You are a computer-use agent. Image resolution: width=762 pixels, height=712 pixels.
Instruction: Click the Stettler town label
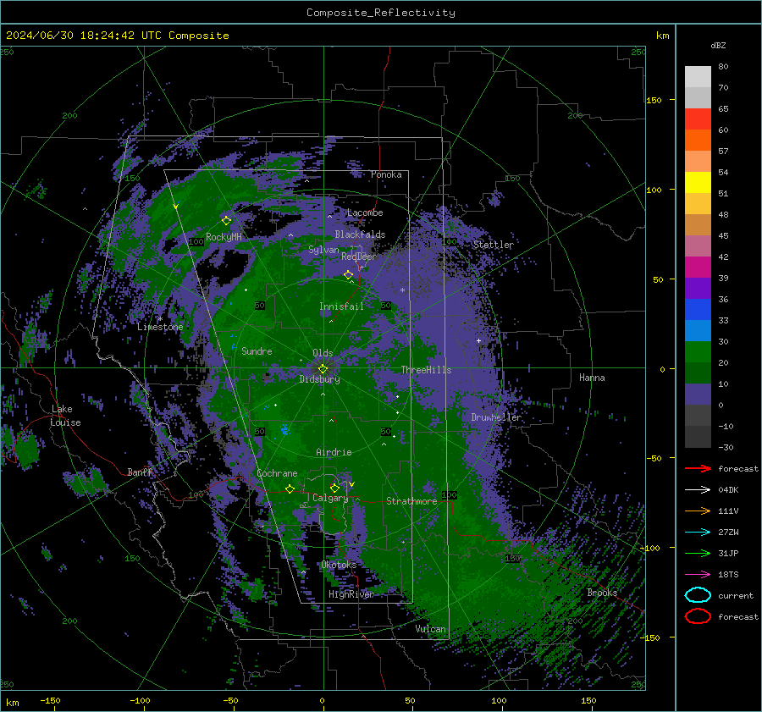coord(493,245)
